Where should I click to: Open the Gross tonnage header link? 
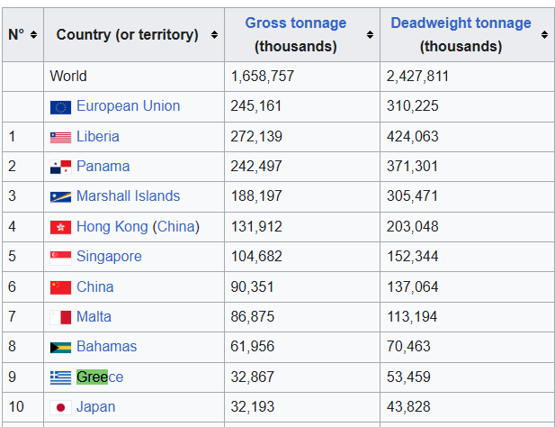pyautogui.click(x=295, y=23)
